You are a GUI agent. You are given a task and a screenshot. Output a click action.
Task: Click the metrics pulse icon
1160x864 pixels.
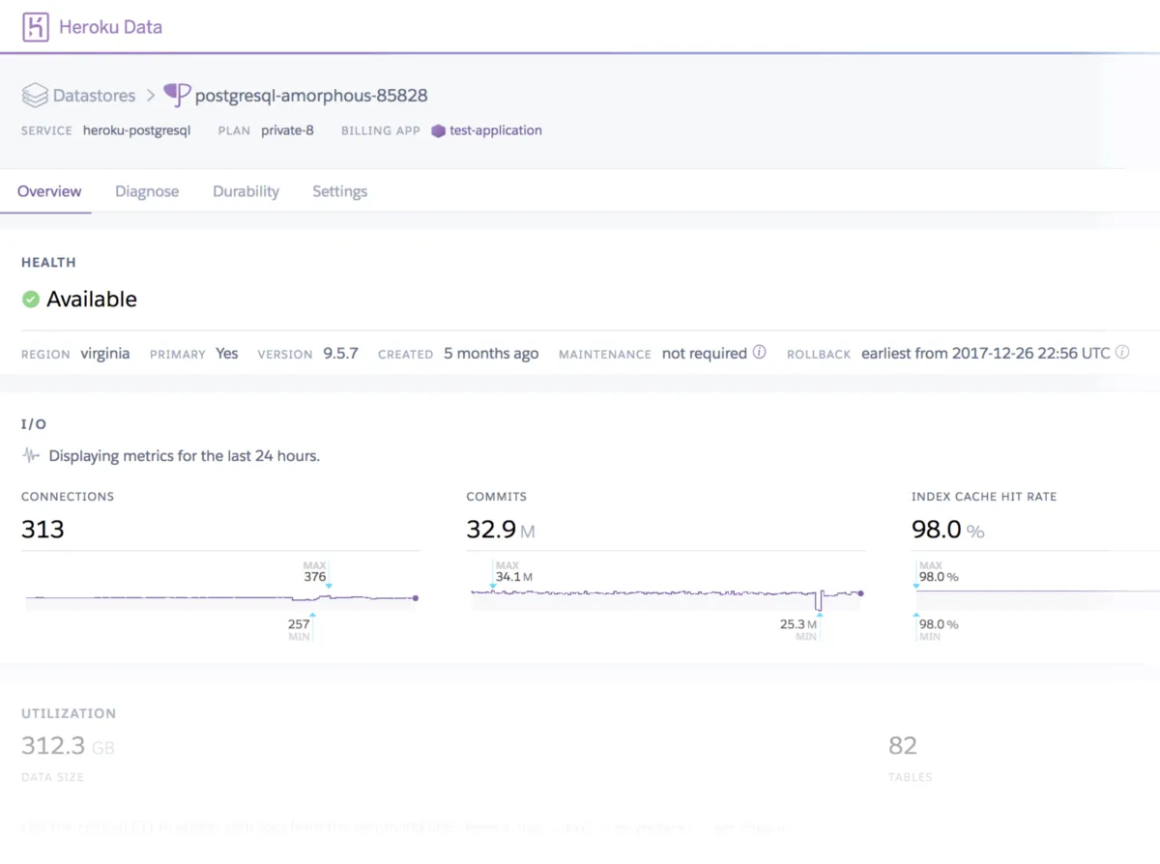point(32,455)
